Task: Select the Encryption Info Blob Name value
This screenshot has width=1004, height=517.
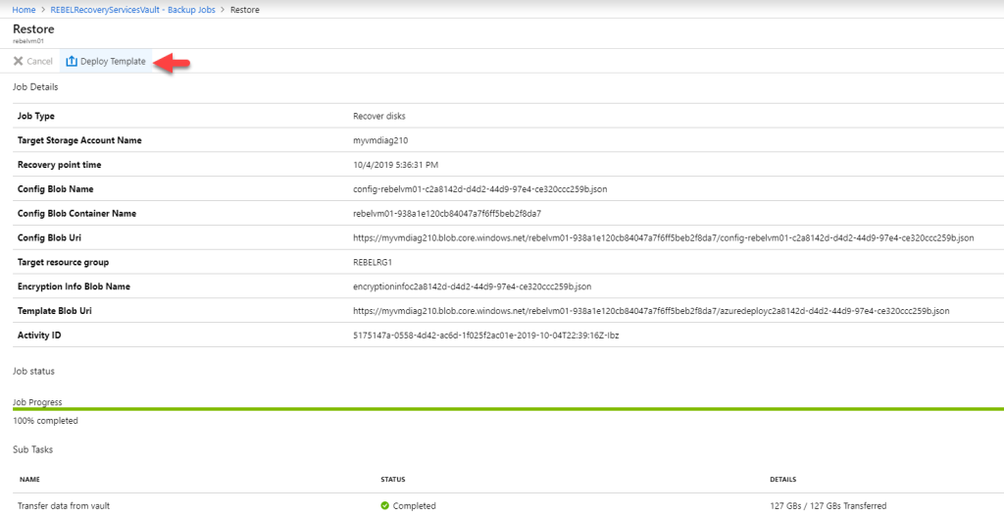Action: (x=472, y=286)
